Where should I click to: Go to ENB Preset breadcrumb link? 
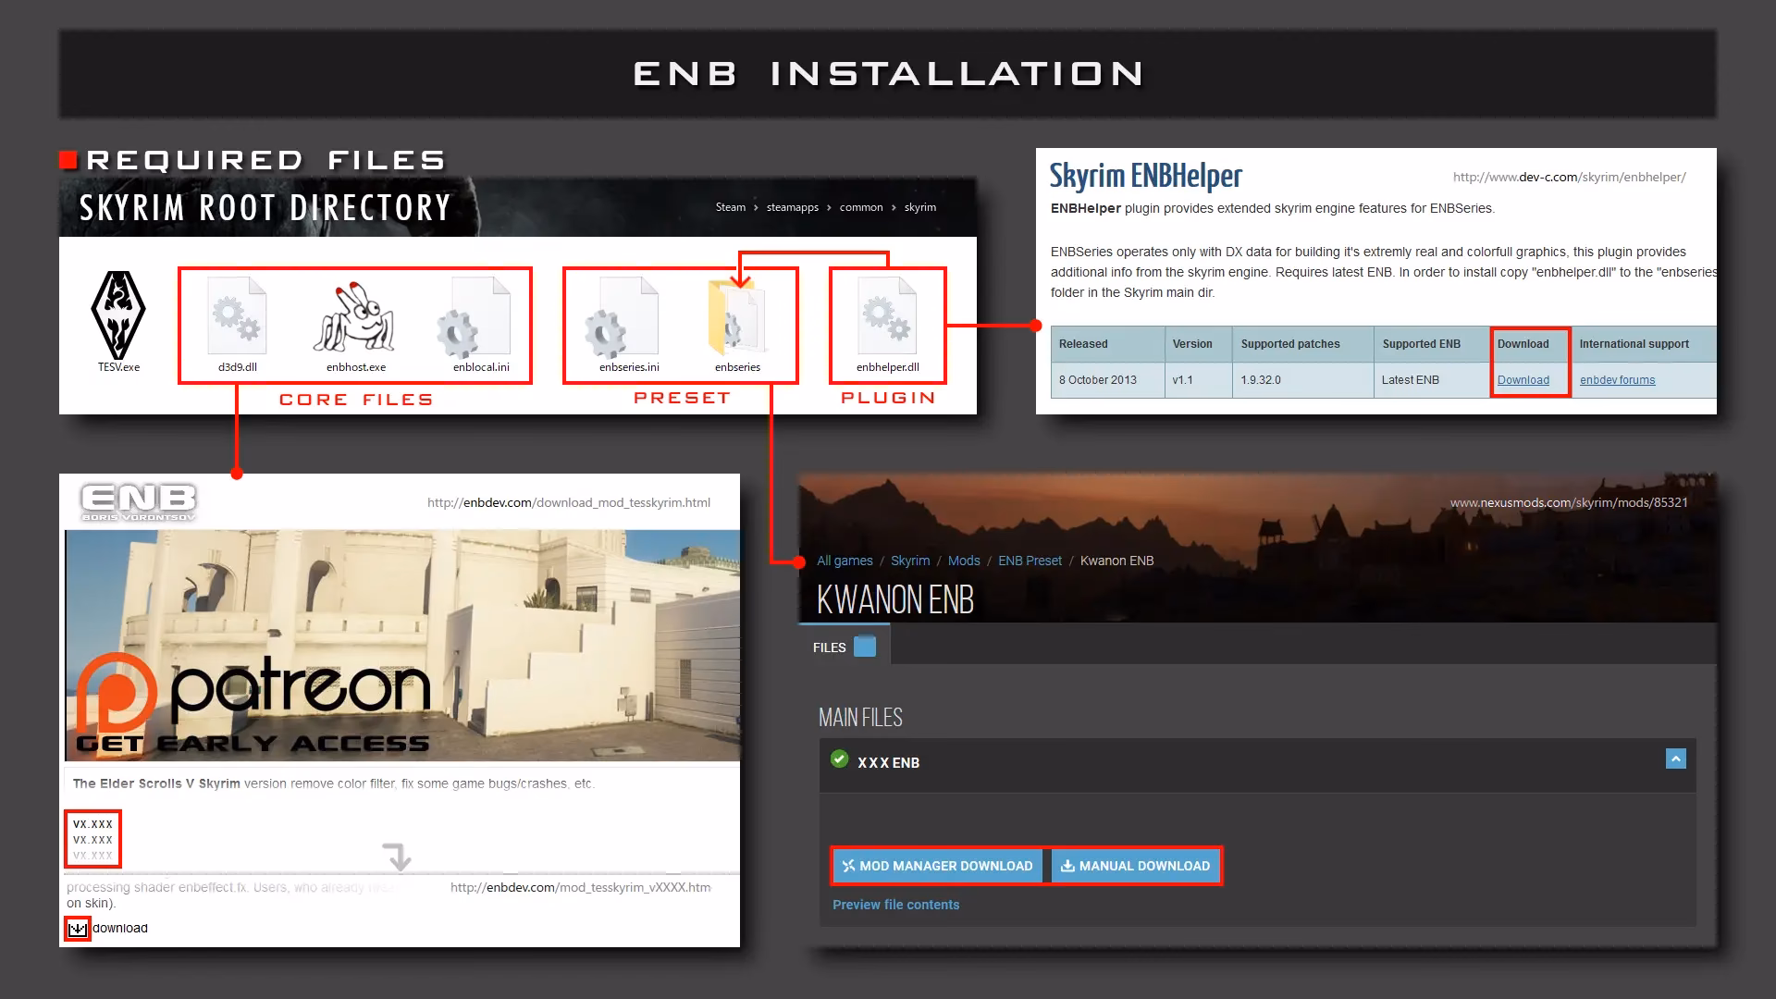pos(1030,561)
